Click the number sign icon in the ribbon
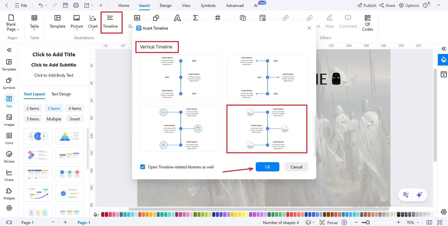This screenshot has width=448, height=226. (218, 18)
